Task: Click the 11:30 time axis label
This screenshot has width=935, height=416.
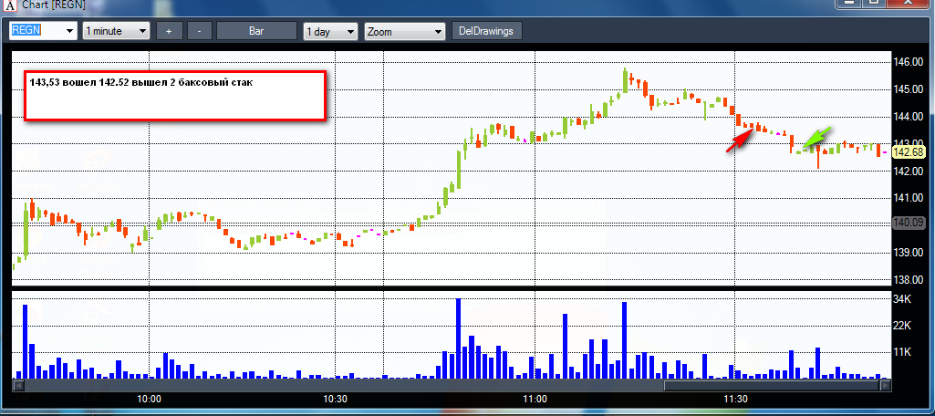Action: [734, 399]
